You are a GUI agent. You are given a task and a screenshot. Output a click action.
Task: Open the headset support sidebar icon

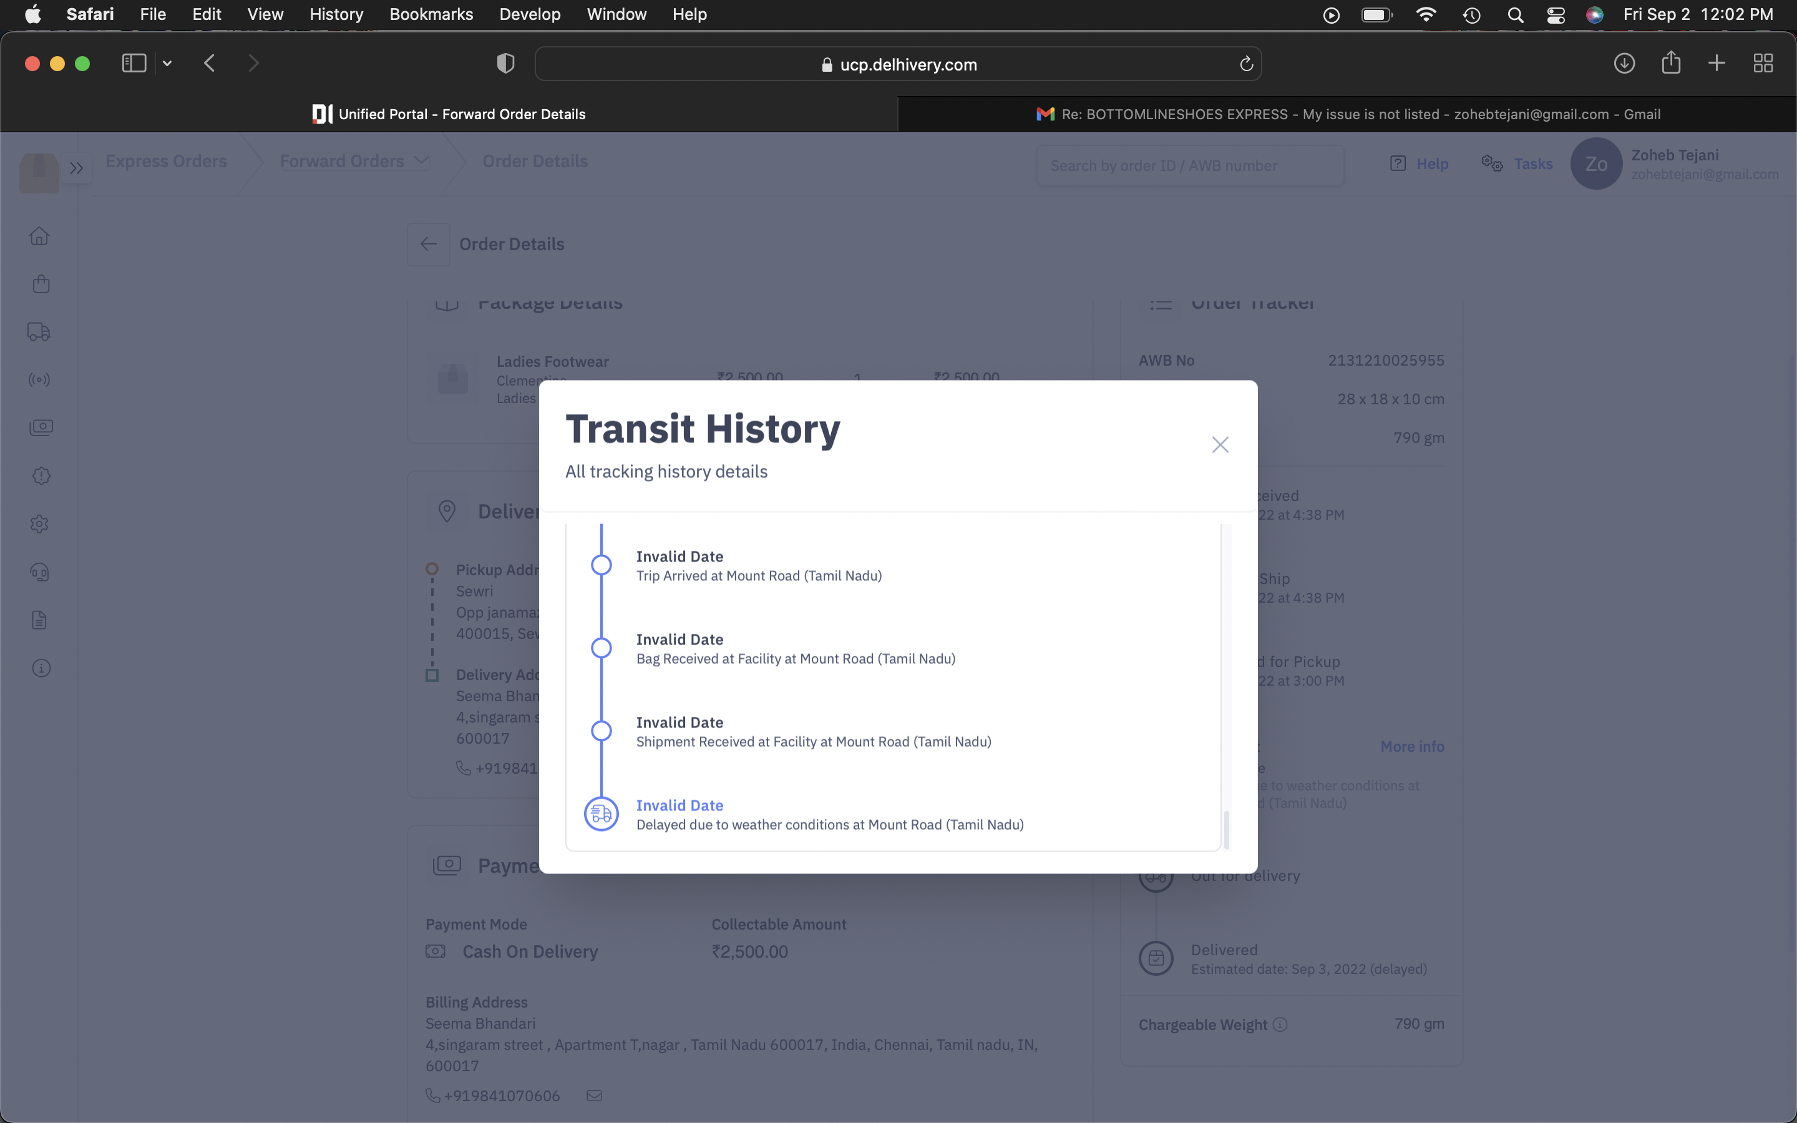40,572
